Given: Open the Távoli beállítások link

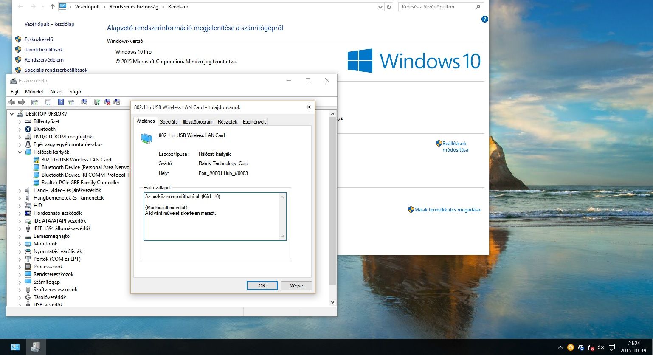Looking at the screenshot, I should coord(44,50).
